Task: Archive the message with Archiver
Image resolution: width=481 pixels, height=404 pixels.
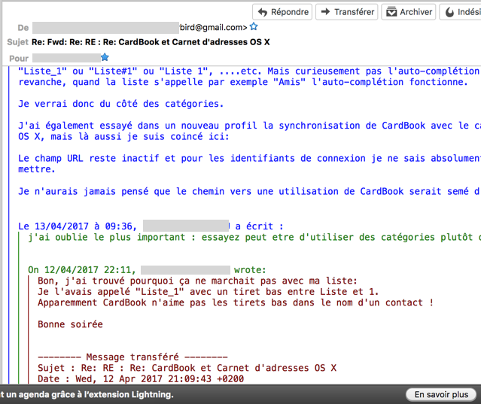Action: click(x=408, y=12)
